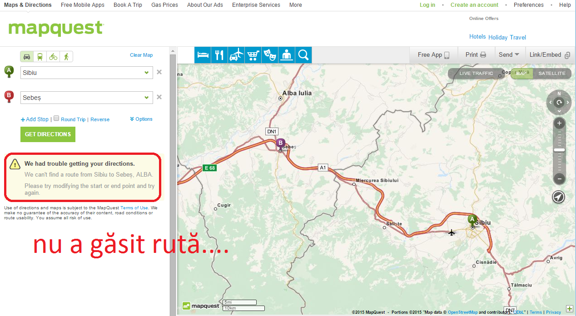This screenshot has height=316, width=576.
Task: Click the OpenStreetMap attribution link
Action: tap(462, 312)
